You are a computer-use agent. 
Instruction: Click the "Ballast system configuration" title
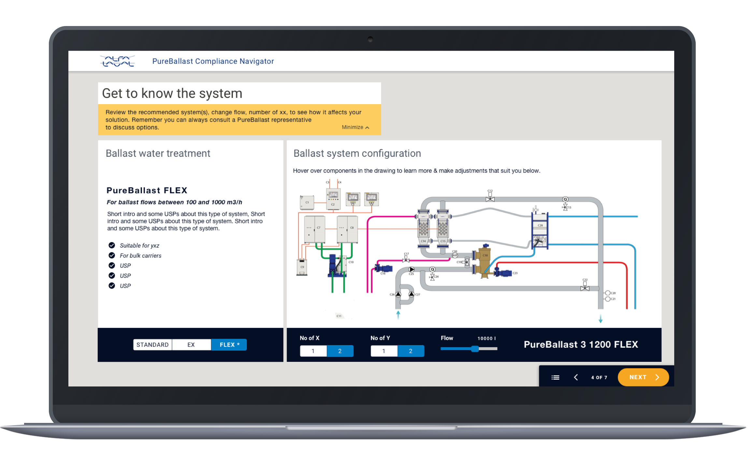(x=357, y=154)
